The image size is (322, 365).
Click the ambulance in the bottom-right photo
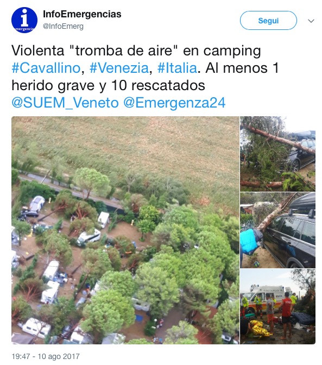point(263,297)
